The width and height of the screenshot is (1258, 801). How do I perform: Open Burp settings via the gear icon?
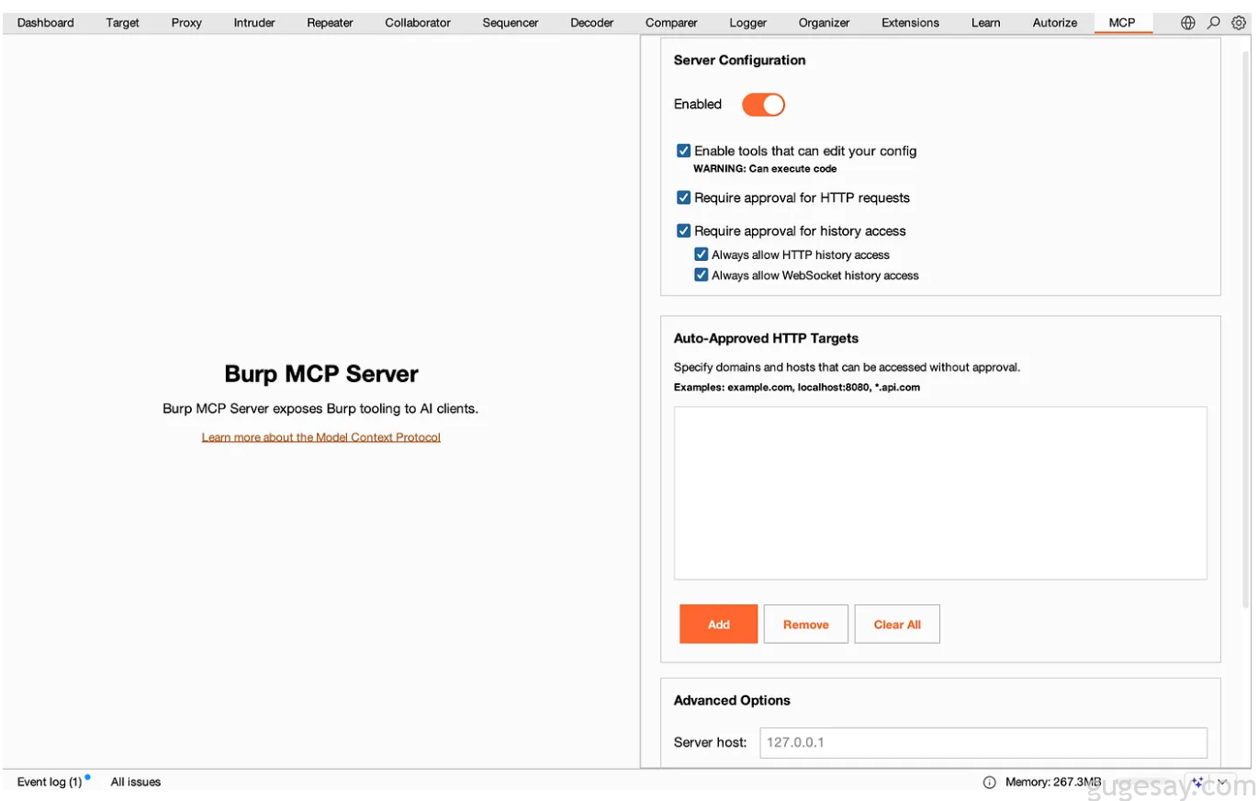pyautogui.click(x=1238, y=23)
